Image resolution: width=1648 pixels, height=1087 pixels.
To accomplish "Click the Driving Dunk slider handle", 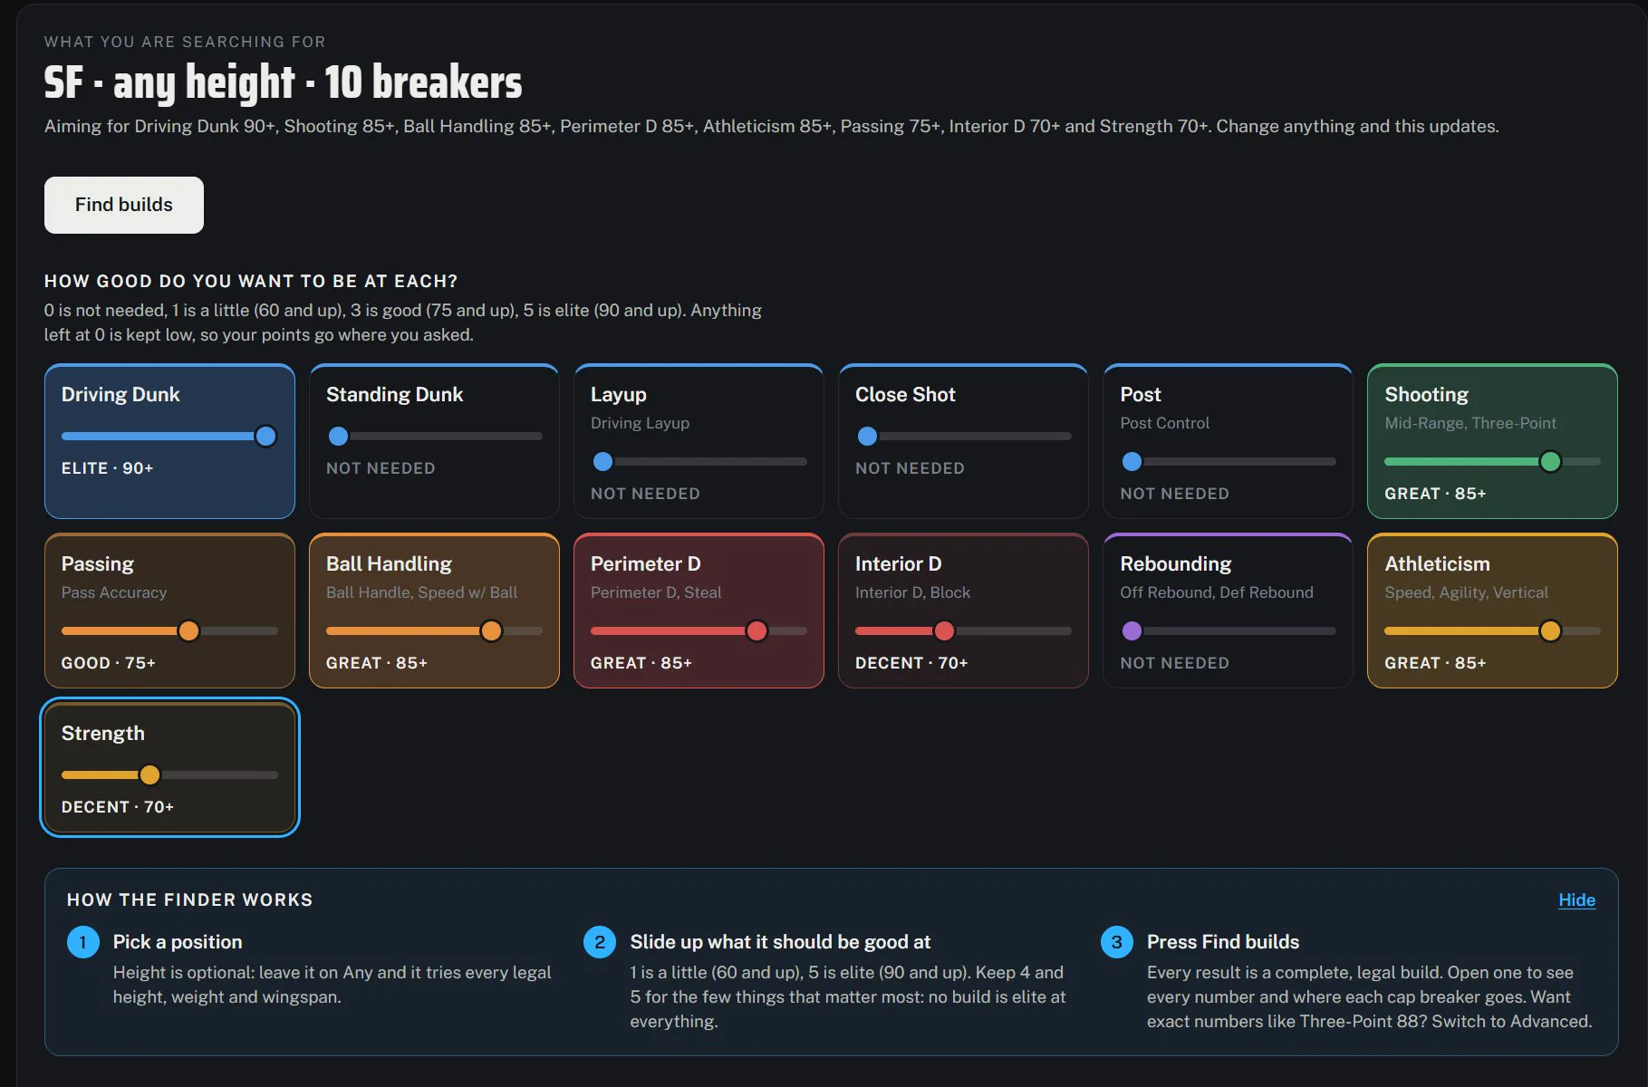I will point(265,437).
